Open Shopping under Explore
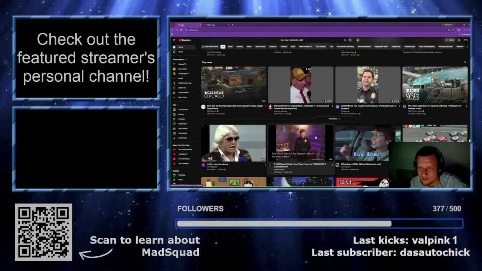The width and height of the screenshot is (482, 271). pos(183,175)
